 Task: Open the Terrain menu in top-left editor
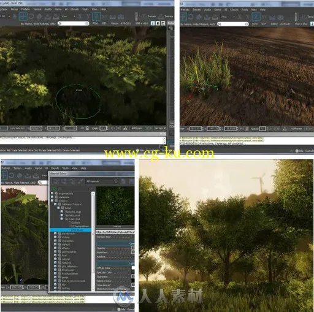click(x=37, y=9)
